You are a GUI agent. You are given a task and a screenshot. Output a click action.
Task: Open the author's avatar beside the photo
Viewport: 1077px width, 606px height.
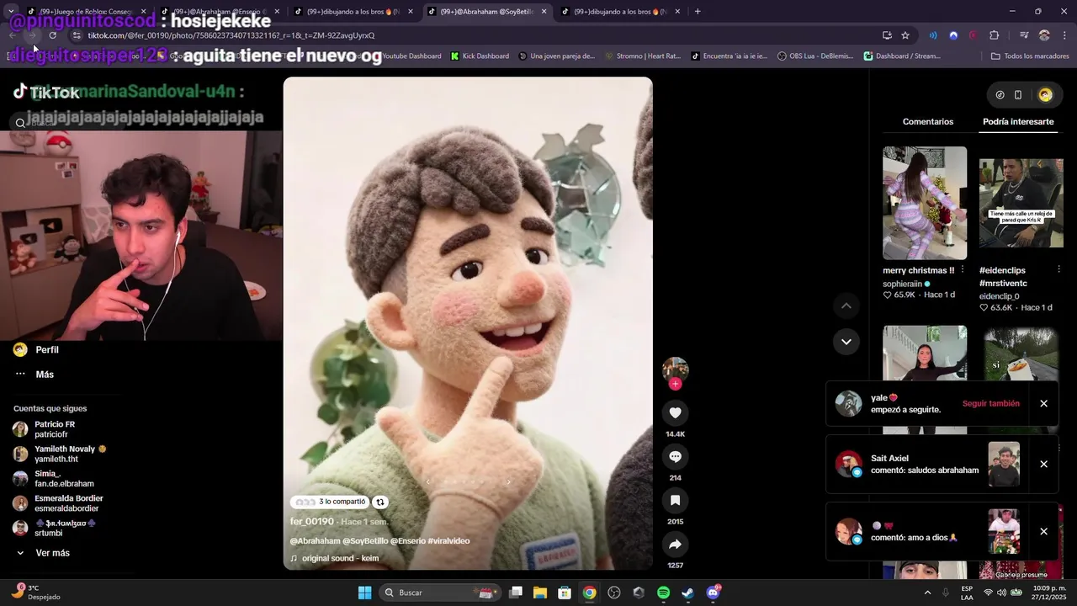(x=675, y=369)
